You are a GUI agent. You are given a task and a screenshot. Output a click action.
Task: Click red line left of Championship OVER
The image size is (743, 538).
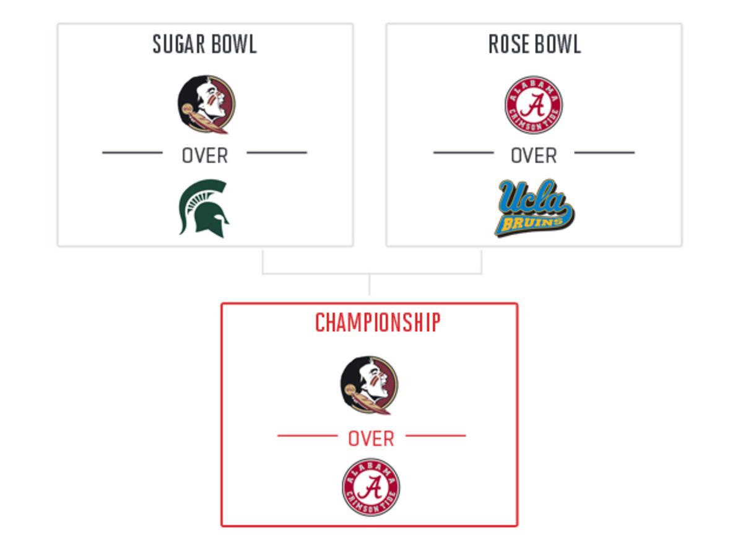[308, 436]
